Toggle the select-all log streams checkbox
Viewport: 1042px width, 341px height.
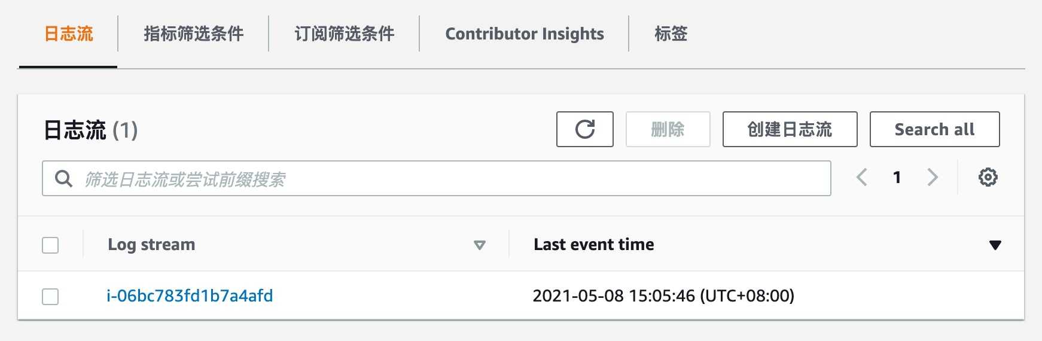pyautogui.click(x=50, y=245)
